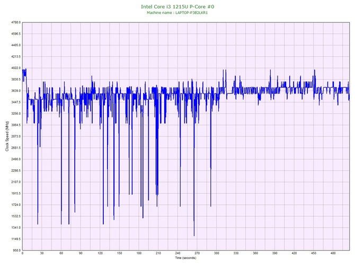This screenshot has width=355, height=267.
Task: Click the Clock Speed (MHz) axis label
Action: click(7, 136)
